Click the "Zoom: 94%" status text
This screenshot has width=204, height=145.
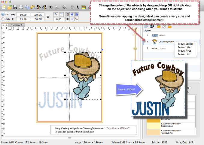coord(7,142)
